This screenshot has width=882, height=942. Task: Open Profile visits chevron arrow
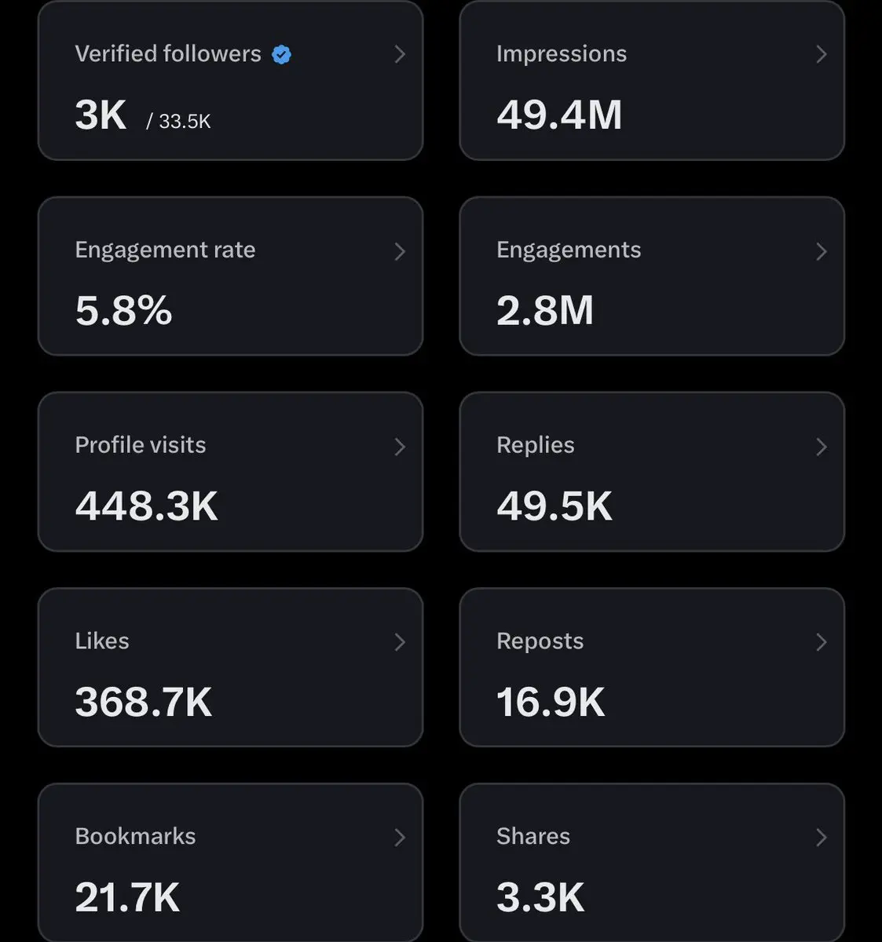(x=400, y=447)
